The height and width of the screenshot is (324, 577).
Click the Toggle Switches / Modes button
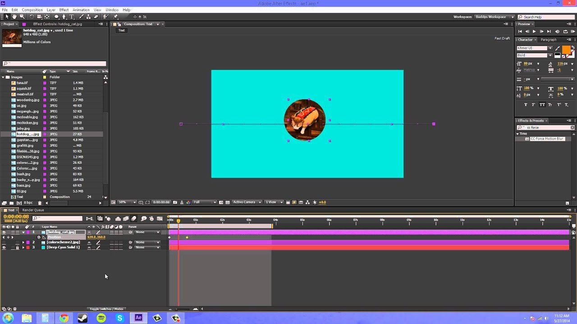[107, 309]
